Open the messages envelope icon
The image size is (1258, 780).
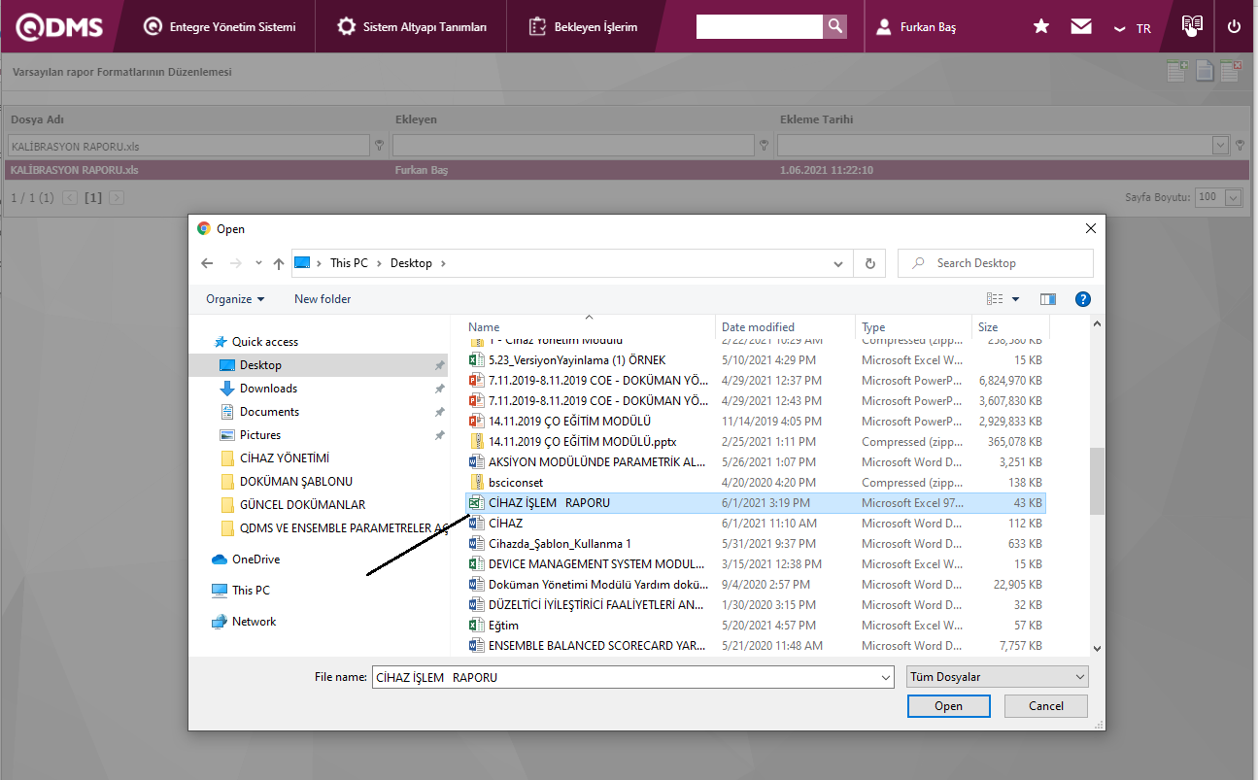pyautogui.click(x=1081, y=27)
